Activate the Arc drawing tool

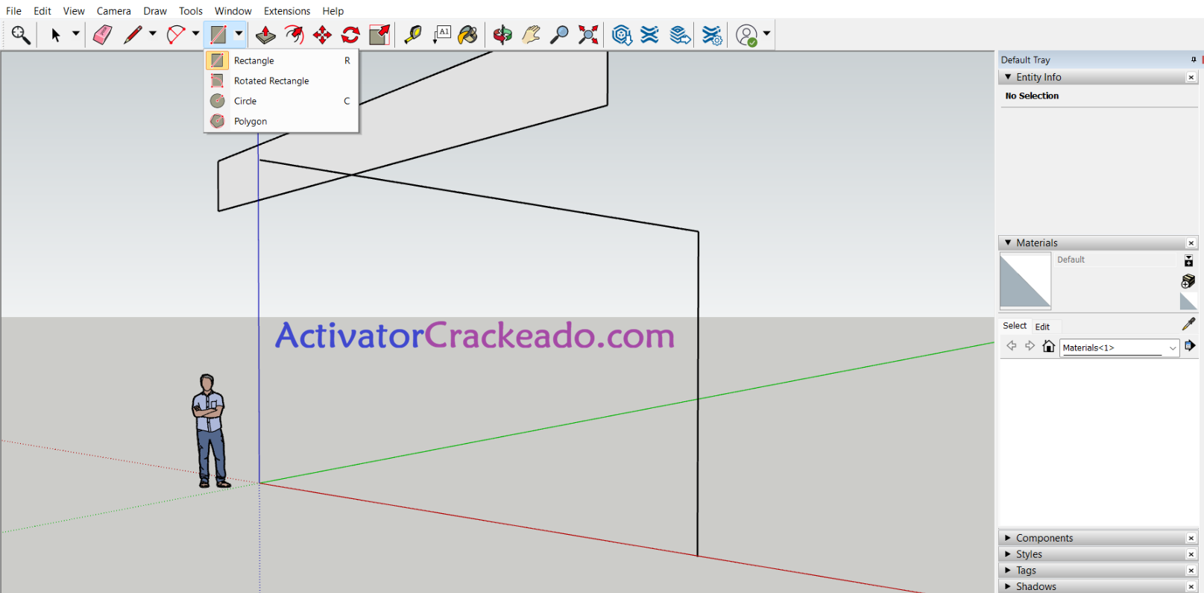pos(176,35)
